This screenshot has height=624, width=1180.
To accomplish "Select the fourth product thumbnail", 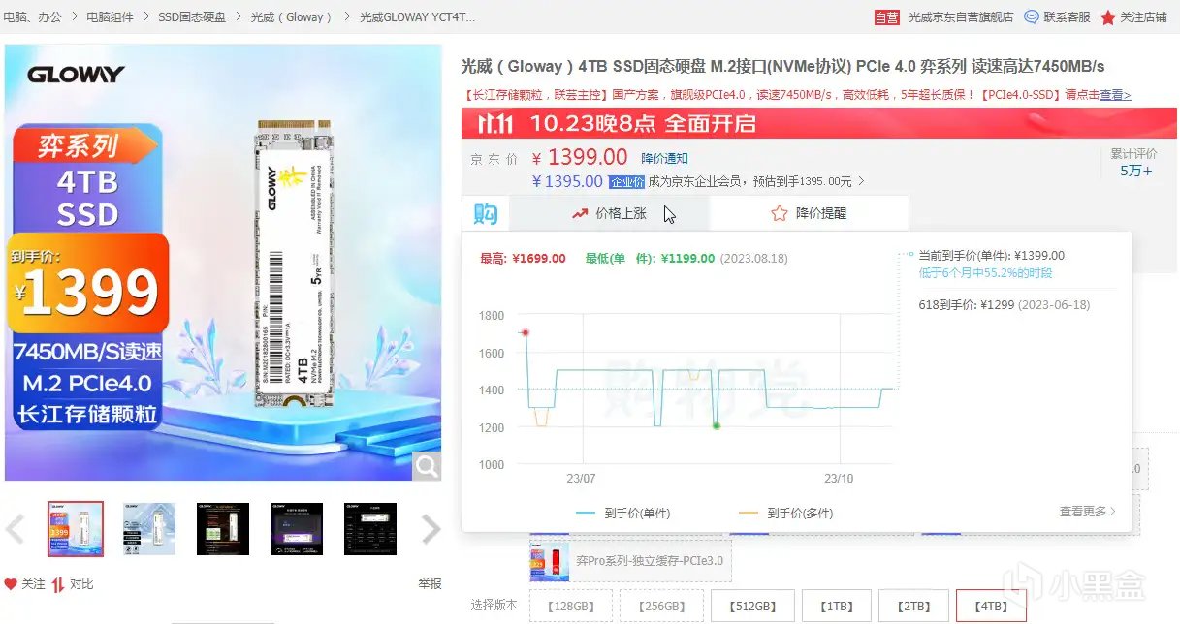I will point(297,529).
